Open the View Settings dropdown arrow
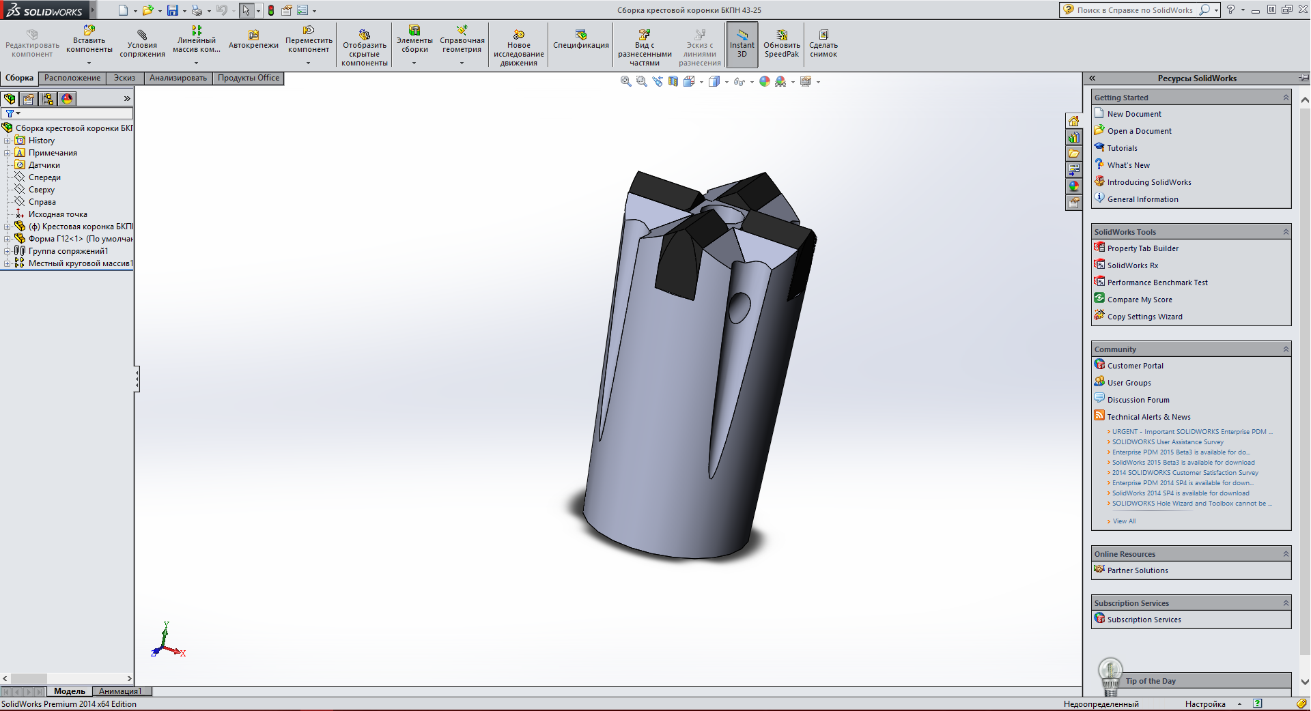The image size is (1311, 711). pyautogui.click(x=818, y=82)
